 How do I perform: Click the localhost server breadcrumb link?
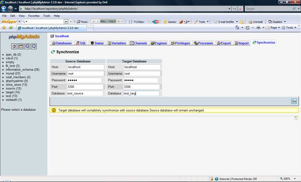pos(62,36)
